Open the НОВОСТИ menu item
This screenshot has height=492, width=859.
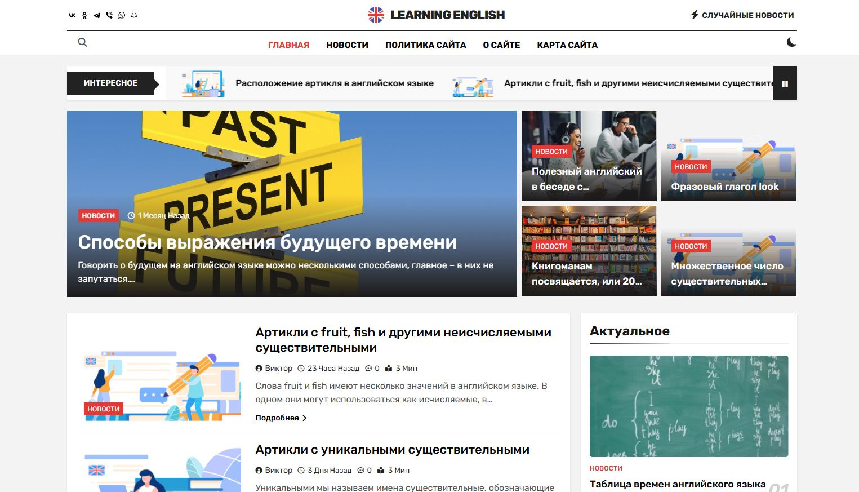(x=347, y=45)
